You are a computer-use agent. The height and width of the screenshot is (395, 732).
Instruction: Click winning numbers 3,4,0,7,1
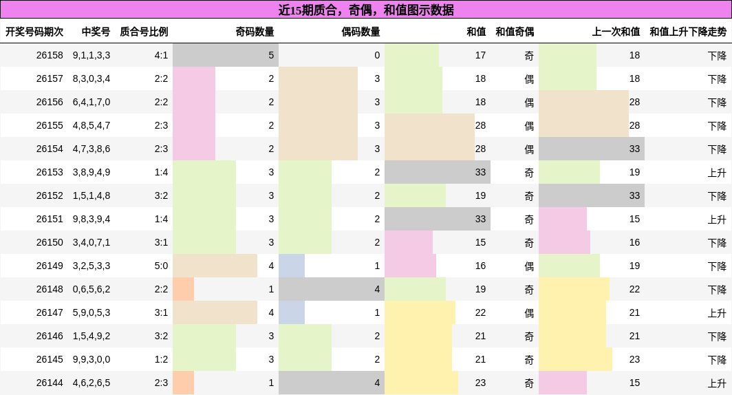[91, 242]
